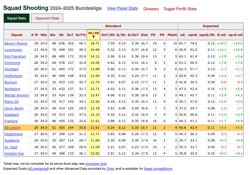Click Stuttgart's xG value 62.3
The height and width of the screenshot is (175, 250).
click(183, 69)
